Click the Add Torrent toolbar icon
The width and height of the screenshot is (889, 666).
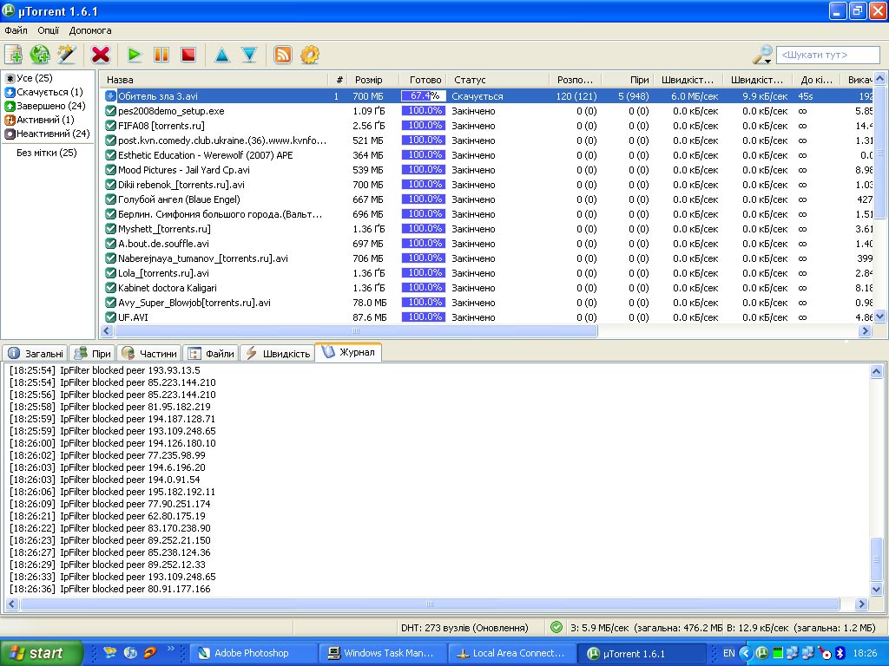(13, 55)
